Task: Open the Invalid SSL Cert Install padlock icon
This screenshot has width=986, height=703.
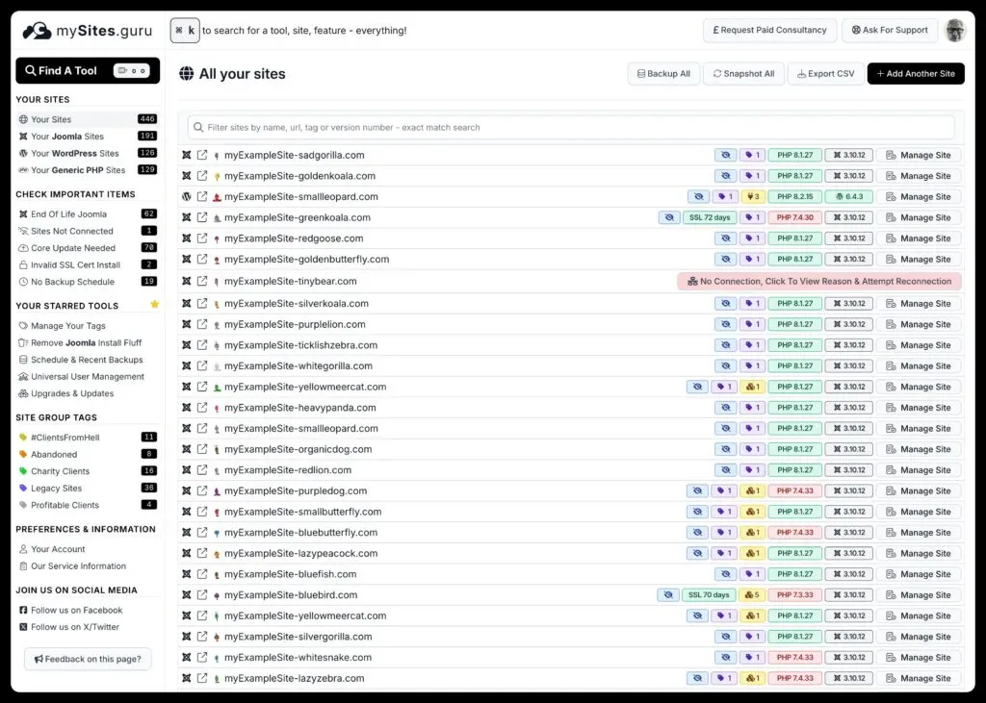Action: [21, 264]
